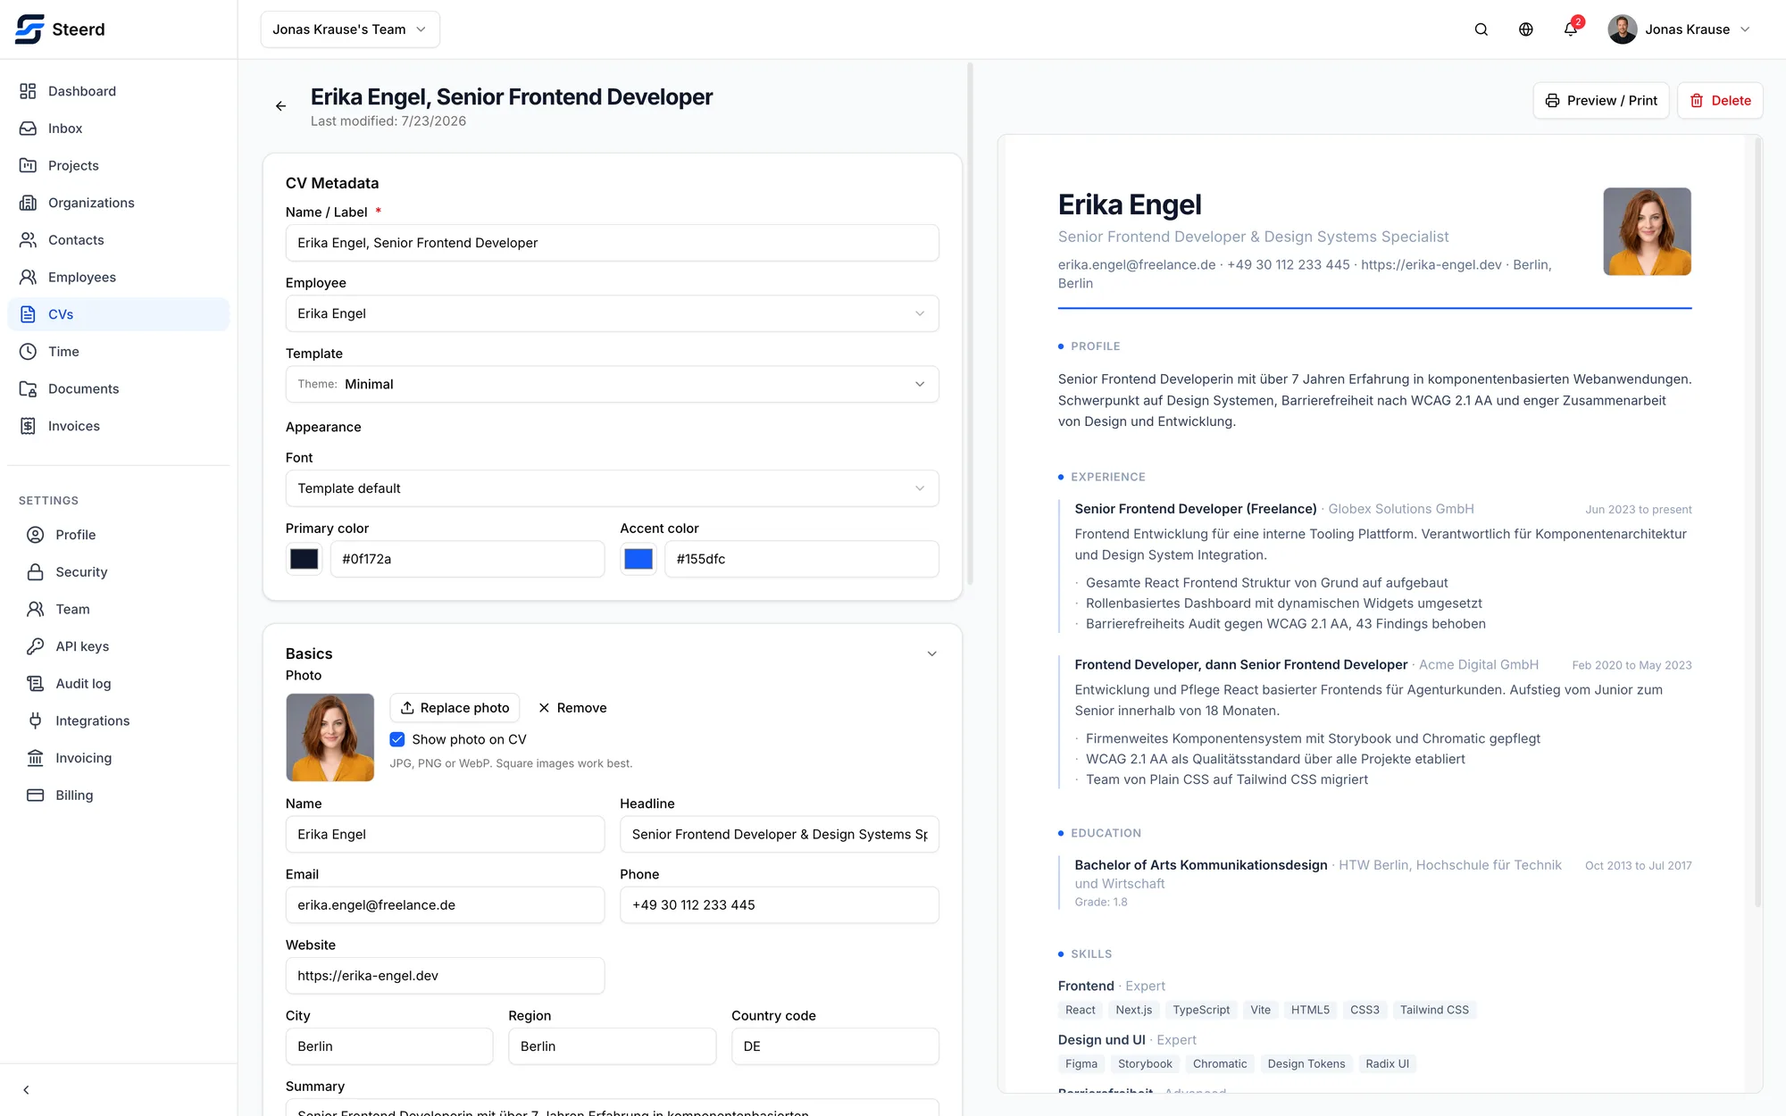Open the Organizations sidebar link
This screenshot has width=1786, height=1116.
118,203
